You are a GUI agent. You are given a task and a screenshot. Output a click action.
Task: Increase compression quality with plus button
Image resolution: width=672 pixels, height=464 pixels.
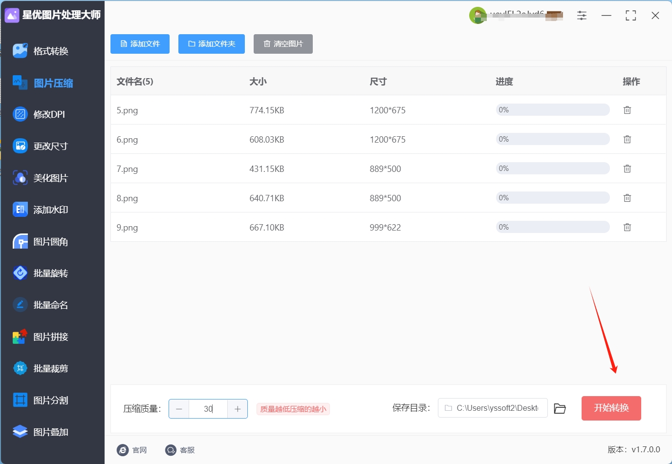[238, 409]
